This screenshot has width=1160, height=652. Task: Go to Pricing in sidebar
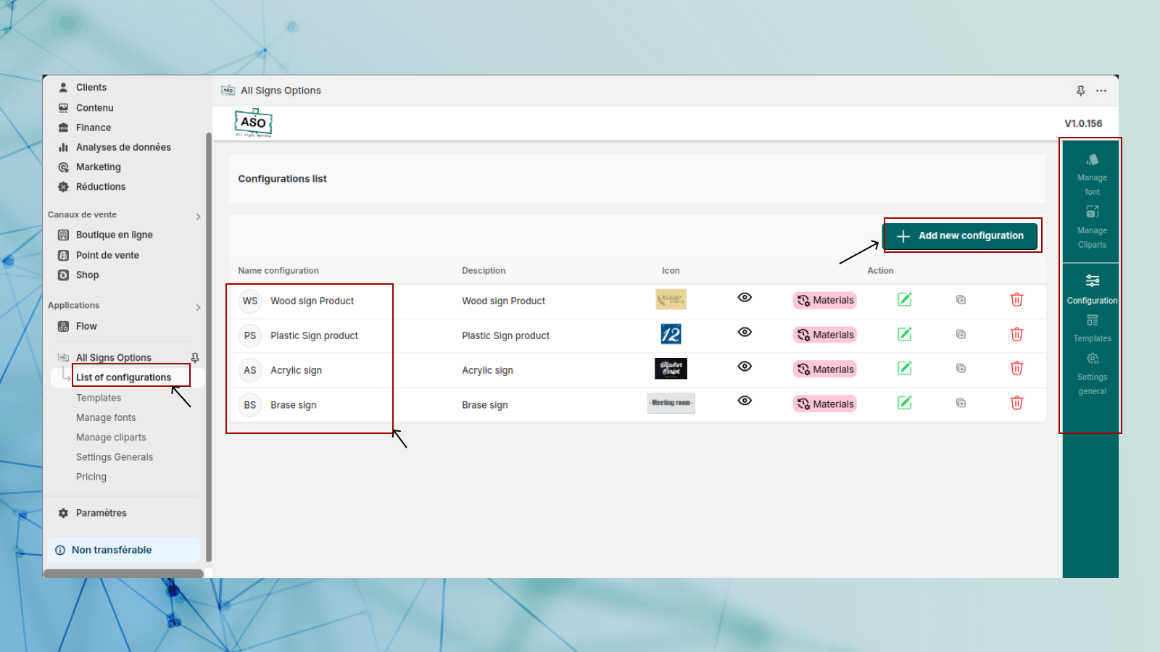[x=91, y=477]
